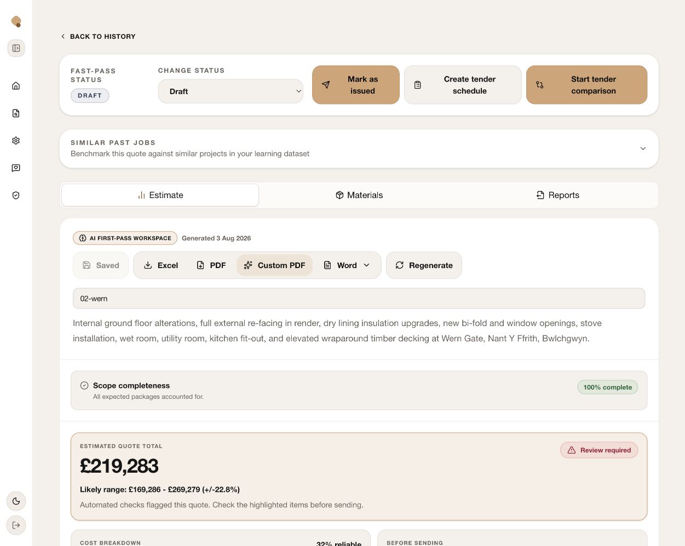Click the 100% complete badge
The image size is (685, 546).
608,387
